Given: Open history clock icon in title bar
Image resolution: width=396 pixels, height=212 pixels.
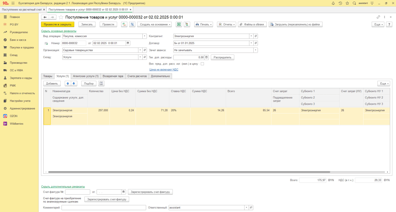Looking at the screenshot, I should tap(340, 3).
